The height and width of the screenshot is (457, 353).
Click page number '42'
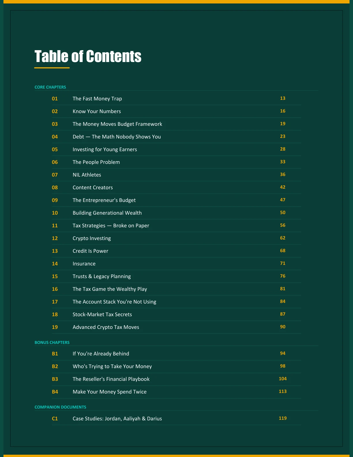[x=283, y=187]
